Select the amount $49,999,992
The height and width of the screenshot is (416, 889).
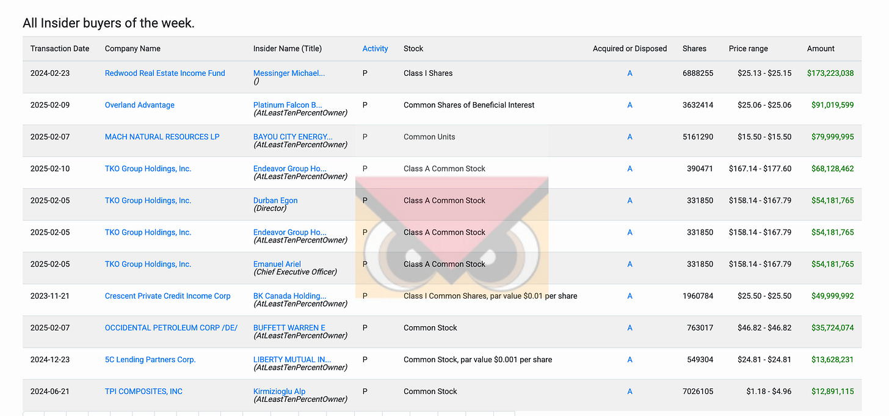click(833, 295)
